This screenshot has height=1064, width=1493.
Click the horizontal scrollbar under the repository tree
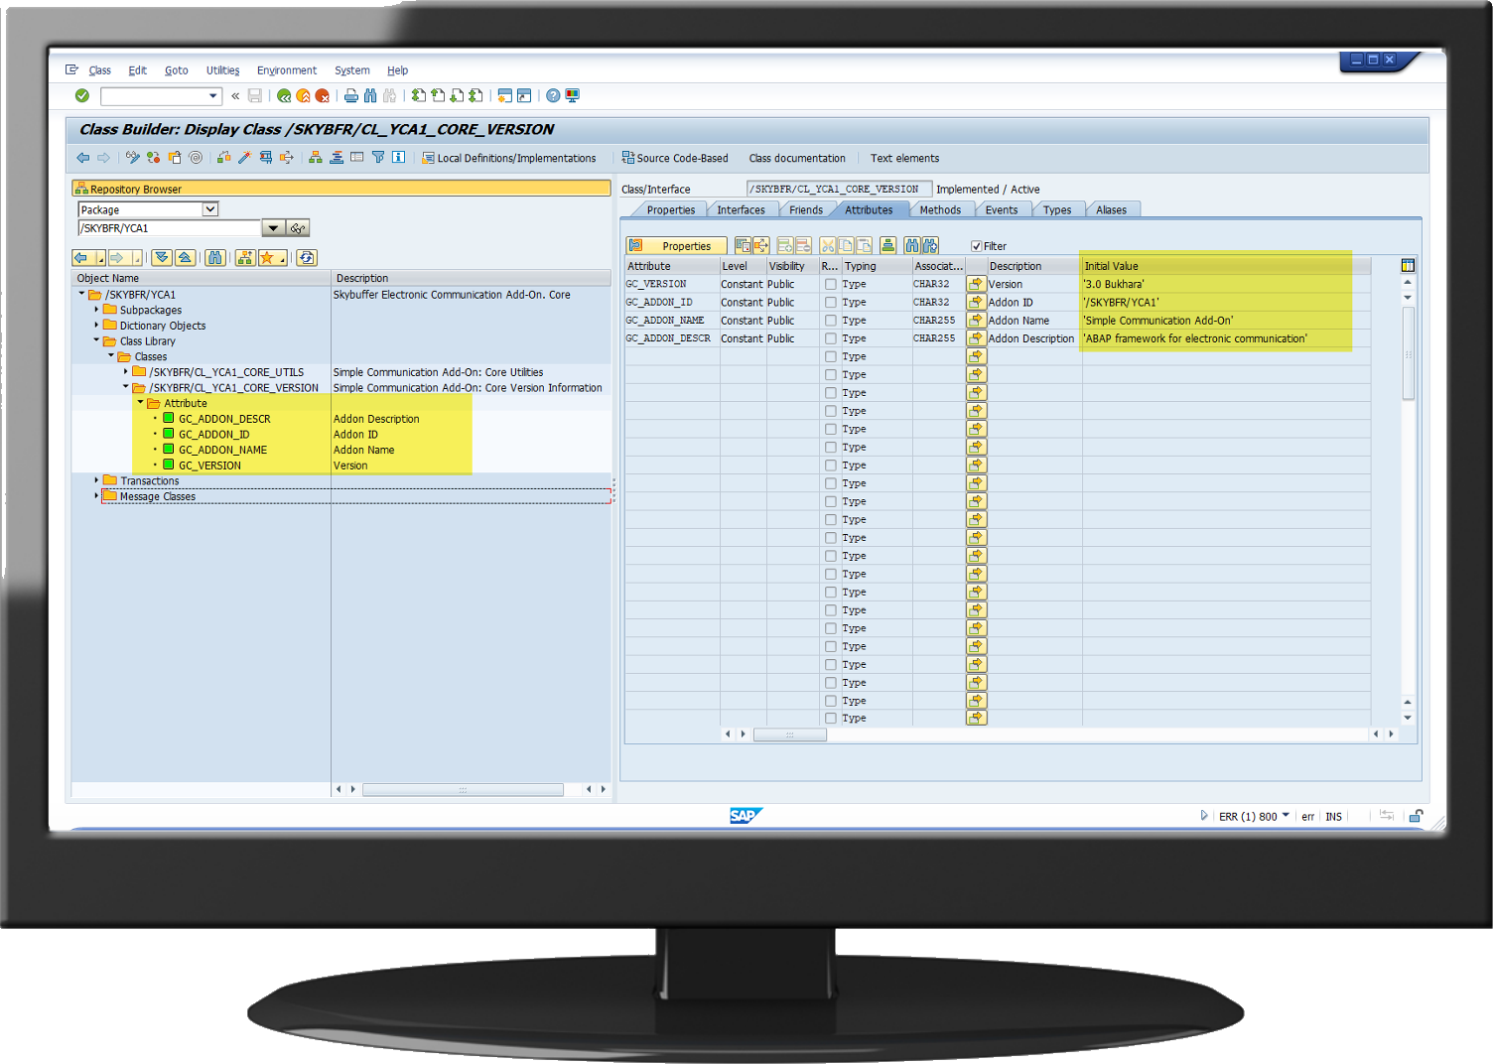point(463,789)
